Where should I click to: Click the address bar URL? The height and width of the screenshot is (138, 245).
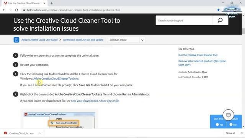point(73,10)
